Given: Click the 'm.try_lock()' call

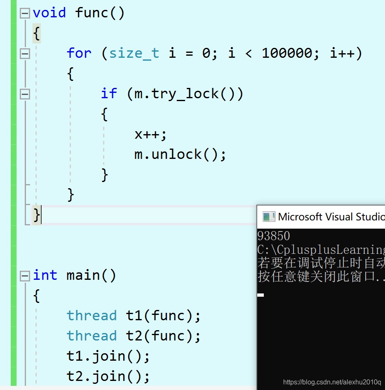Looking at the screenshot, I should [x=185, y=94].
